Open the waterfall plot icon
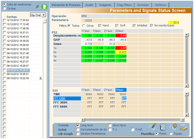The image size is (194, 139). 183,127
